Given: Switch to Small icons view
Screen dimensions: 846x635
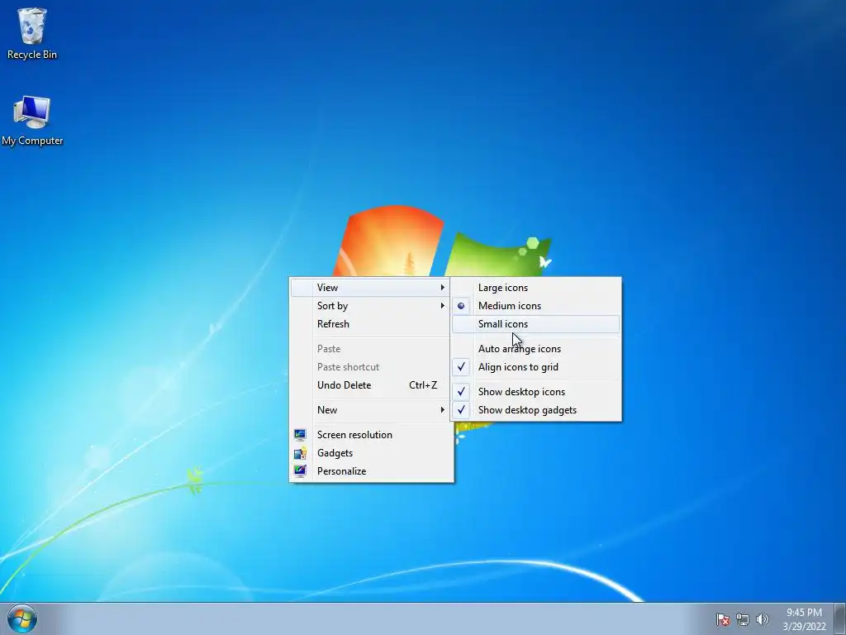Looking at the screenshot, I should coord(535,324).
